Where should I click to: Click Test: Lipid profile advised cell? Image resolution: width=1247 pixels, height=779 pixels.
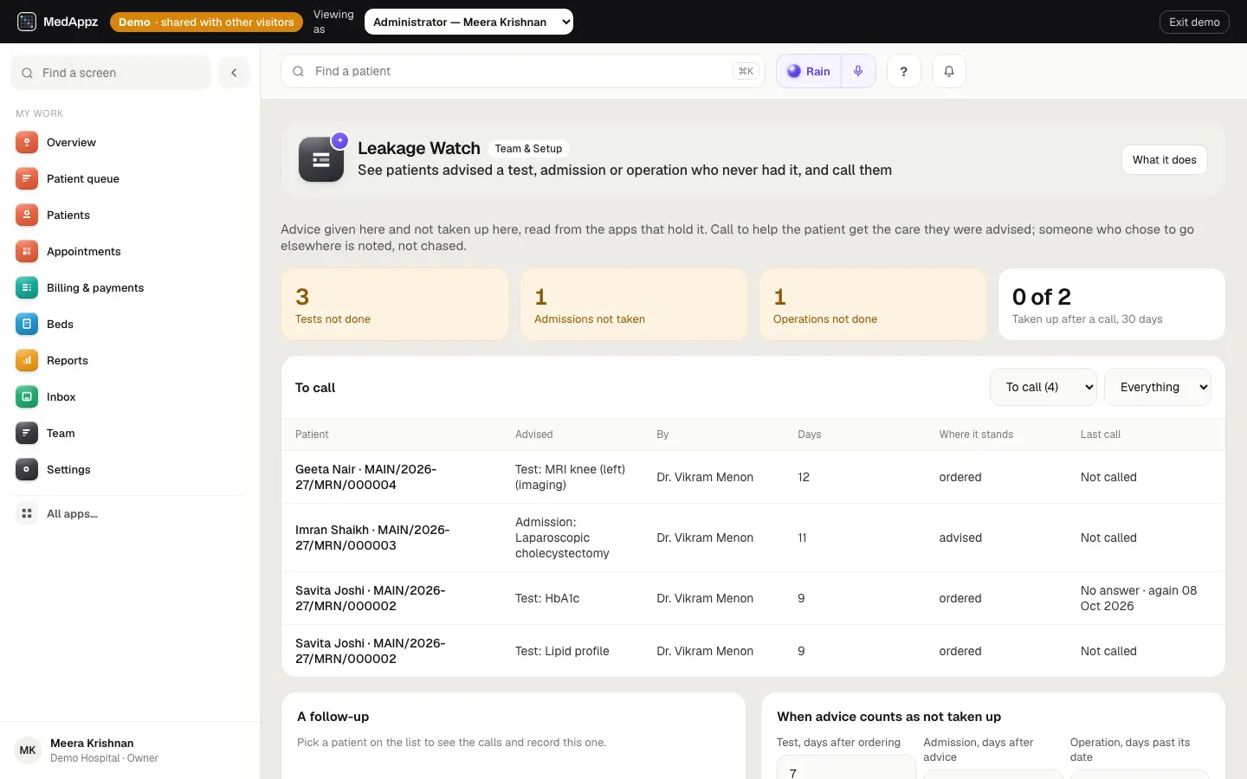[x=562, y=651]
